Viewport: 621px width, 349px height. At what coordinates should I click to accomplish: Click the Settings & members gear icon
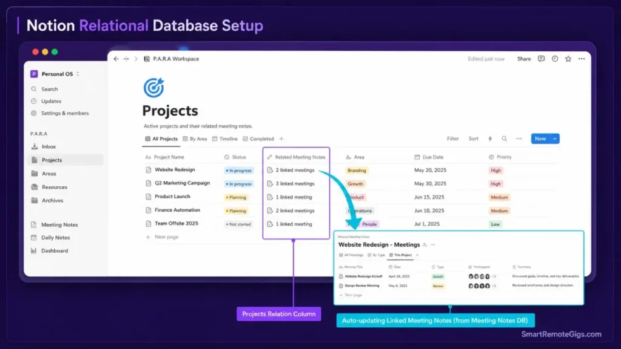tap(34, 113)
